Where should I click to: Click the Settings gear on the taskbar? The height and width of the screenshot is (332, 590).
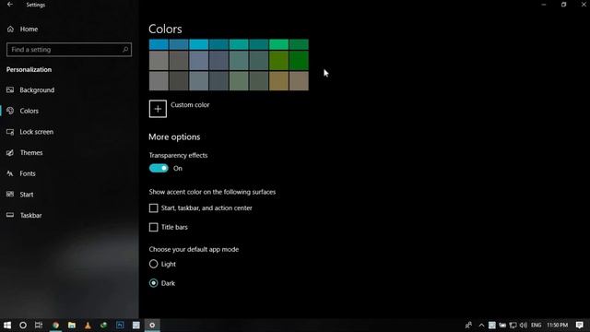[152, 326]
